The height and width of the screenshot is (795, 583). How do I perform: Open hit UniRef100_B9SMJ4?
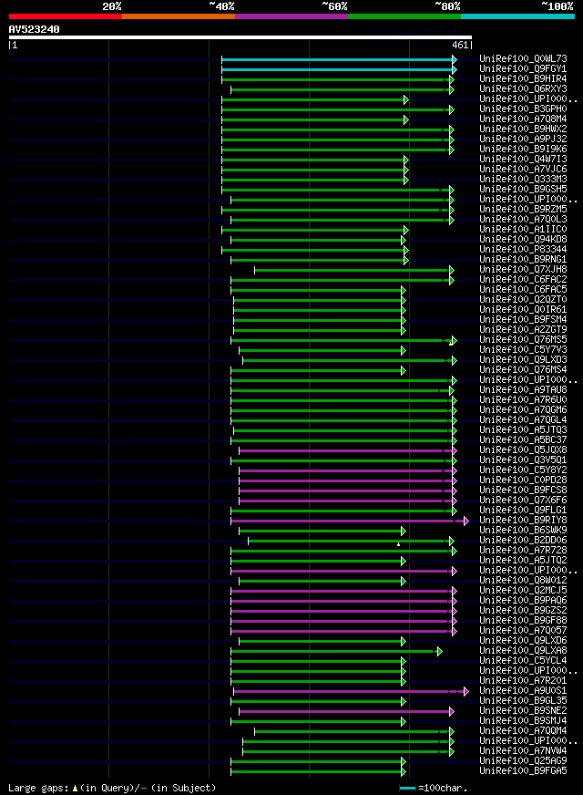[x=523, y=721]
